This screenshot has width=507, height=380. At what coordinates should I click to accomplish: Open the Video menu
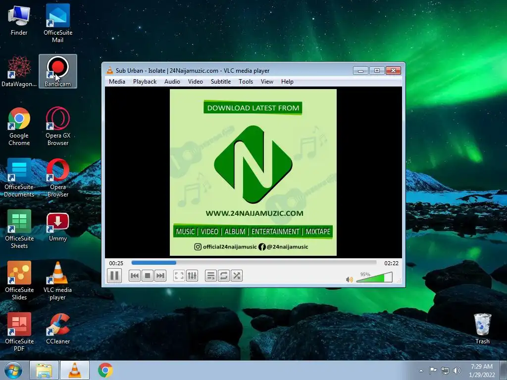pos(196,82)
